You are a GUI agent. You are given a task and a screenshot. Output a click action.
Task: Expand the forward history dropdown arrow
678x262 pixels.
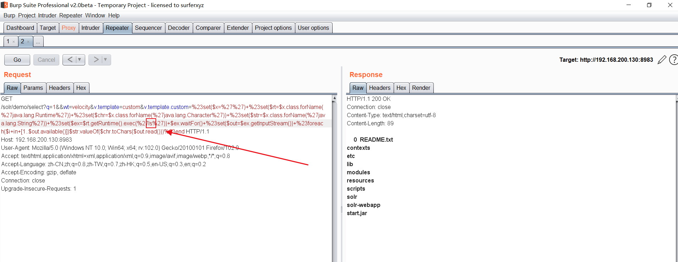click(x=106, y=60)
